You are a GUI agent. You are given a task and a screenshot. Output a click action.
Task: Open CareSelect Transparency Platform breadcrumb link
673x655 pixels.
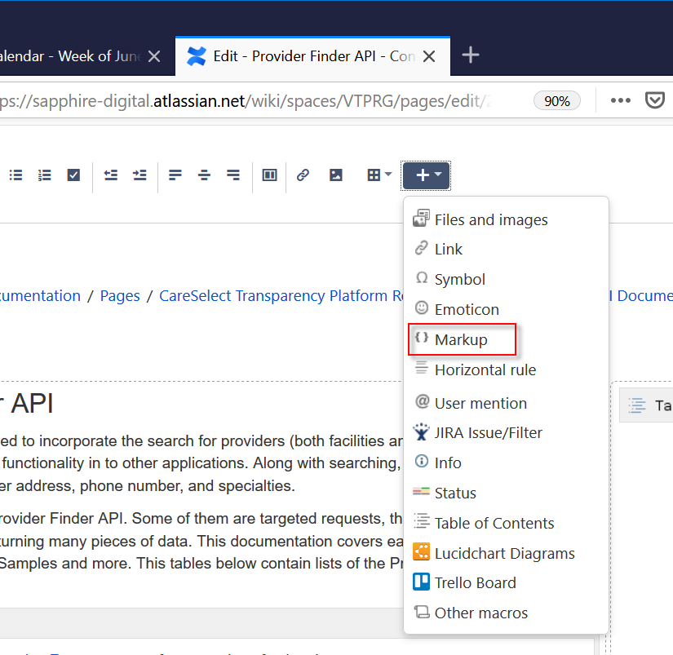click(x=281, y=296)
